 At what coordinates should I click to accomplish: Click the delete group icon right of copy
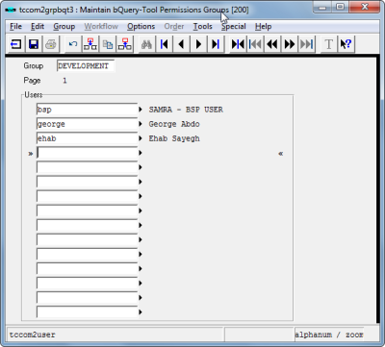pos(125,44)
